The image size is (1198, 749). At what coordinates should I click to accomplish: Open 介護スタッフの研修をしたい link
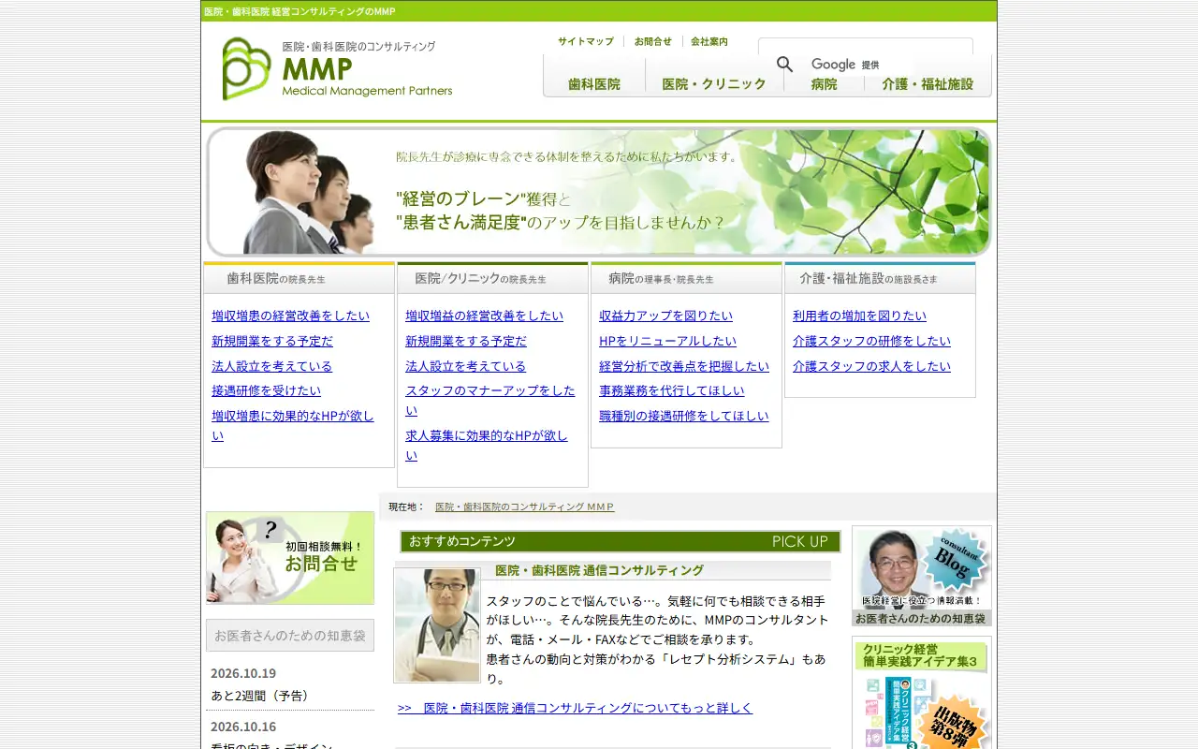pyautogui.click(x=871, y=341)
